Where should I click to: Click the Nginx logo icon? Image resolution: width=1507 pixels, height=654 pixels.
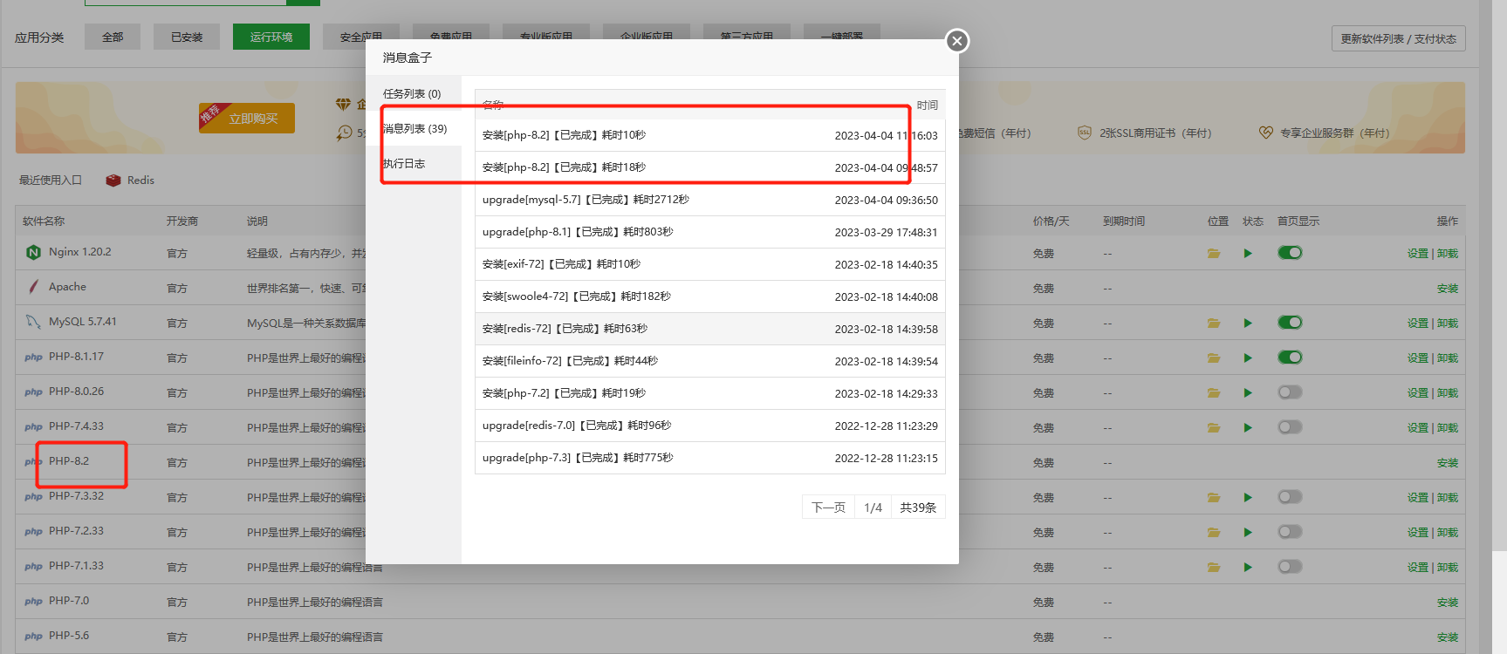click(34, 252)
